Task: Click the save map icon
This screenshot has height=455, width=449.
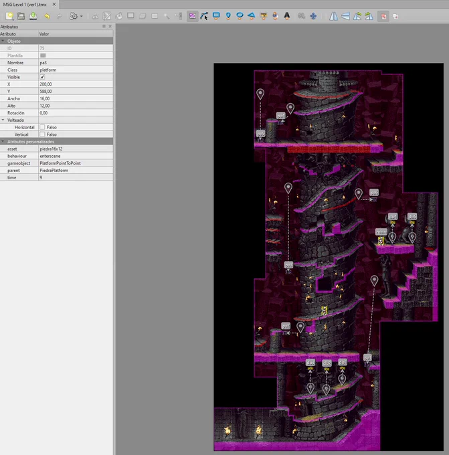Action: [33, 16]
